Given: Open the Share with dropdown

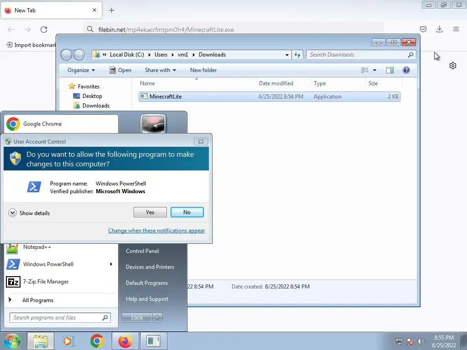Looking at the screenshot, I should click(160, 70).
